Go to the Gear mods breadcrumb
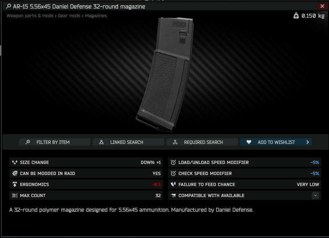The image size is (329, 238). 69,16
